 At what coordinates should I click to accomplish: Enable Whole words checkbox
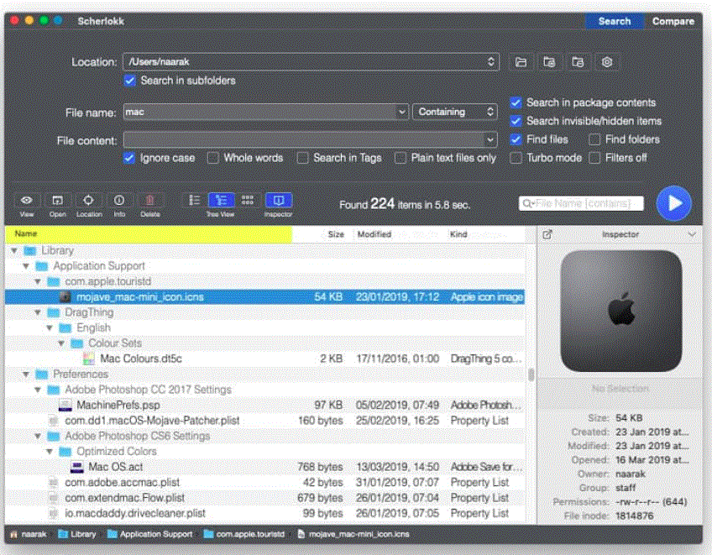pos(212,158)
